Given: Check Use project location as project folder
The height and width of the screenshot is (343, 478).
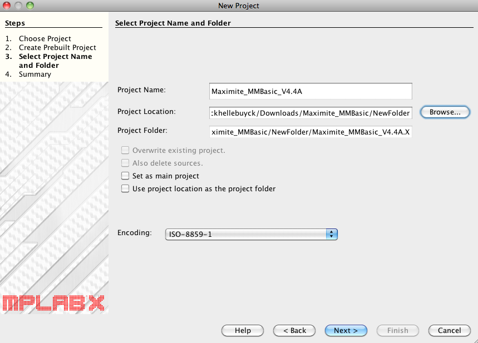Looking at the screenshot, I should (x=125, y=189).
